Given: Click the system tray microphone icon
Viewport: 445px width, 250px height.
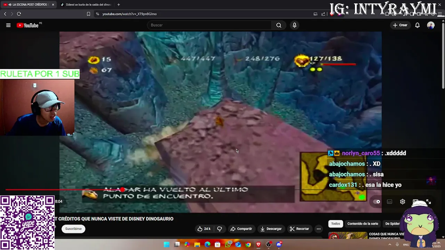Looking at the screenshot, I should (397, 244).
